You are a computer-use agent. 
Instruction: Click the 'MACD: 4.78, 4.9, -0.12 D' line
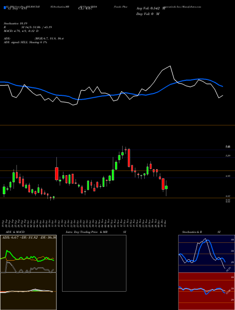(21, 31)
